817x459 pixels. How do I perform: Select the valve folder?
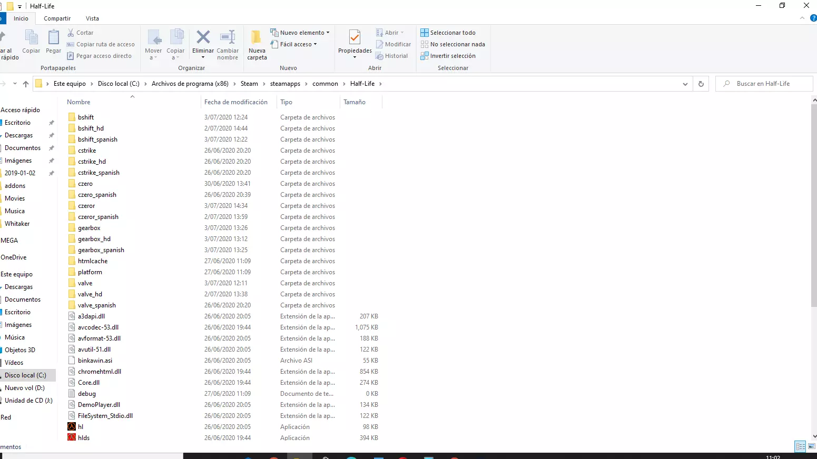(85, 283)
